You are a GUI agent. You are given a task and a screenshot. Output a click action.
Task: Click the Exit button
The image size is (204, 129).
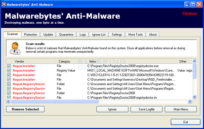pos(186,122)
